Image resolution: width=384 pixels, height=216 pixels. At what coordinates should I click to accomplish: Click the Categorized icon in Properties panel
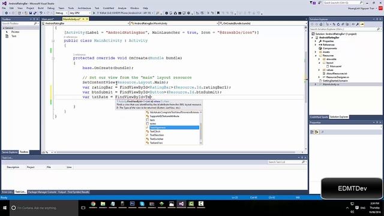point(312,132)
